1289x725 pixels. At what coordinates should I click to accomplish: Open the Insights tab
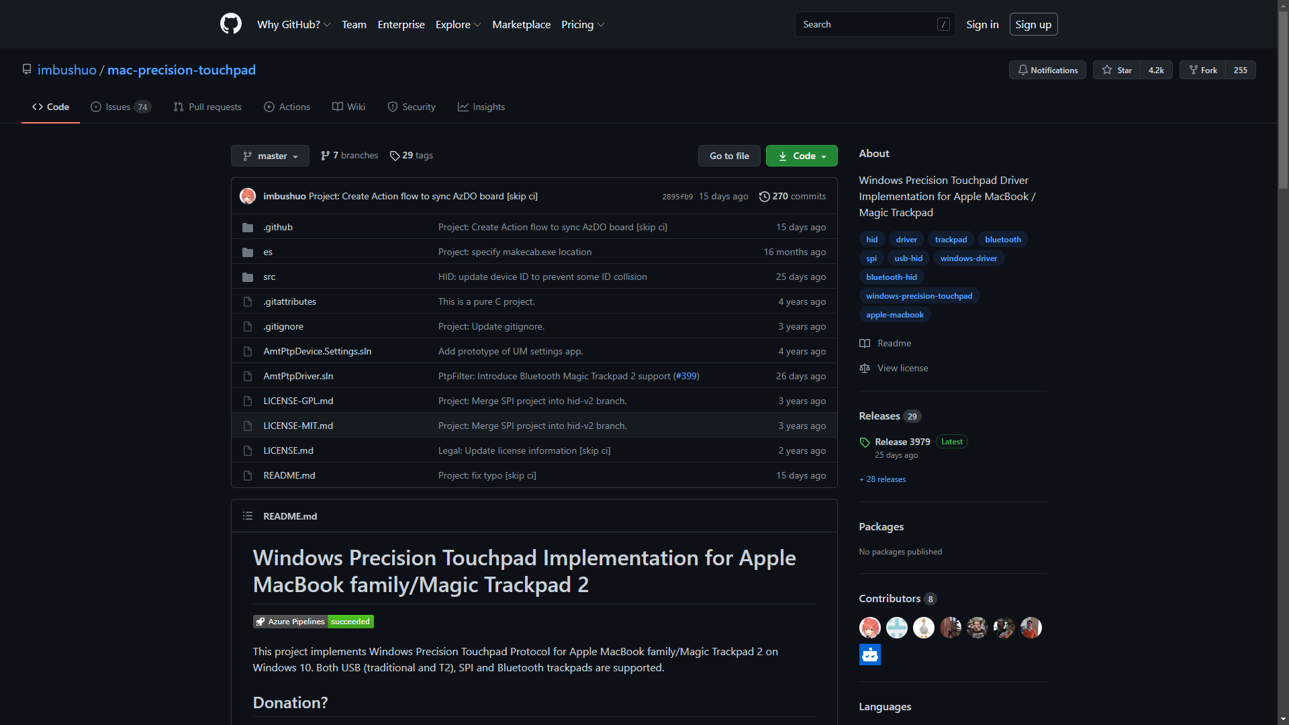point(481,107)
